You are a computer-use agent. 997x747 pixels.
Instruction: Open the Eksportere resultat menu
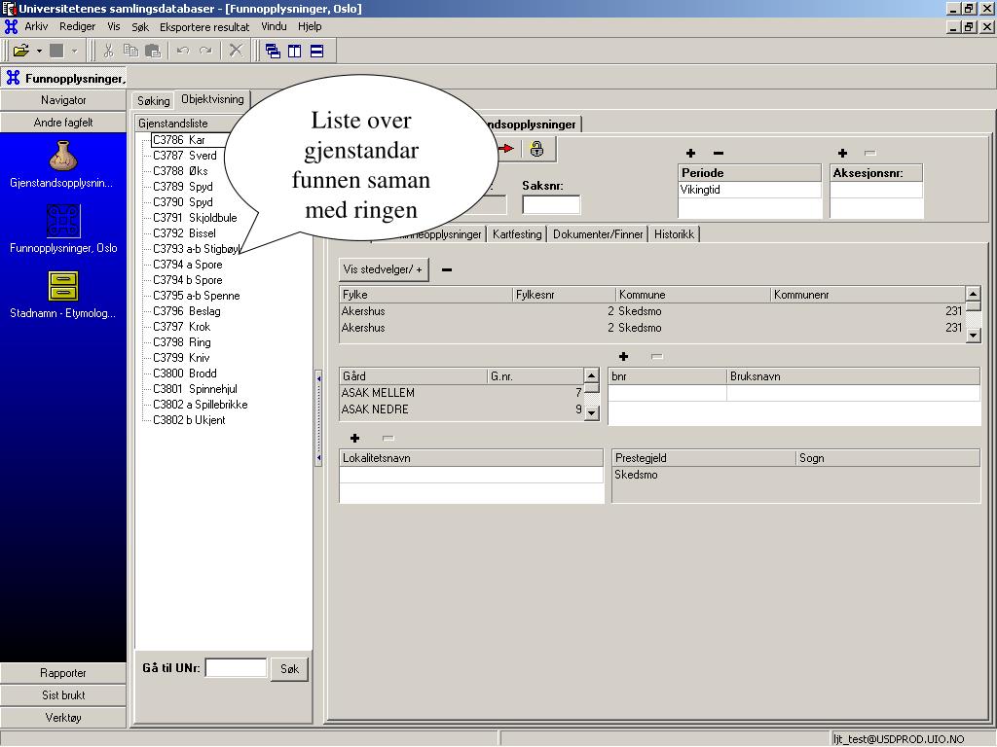[204, 26]
